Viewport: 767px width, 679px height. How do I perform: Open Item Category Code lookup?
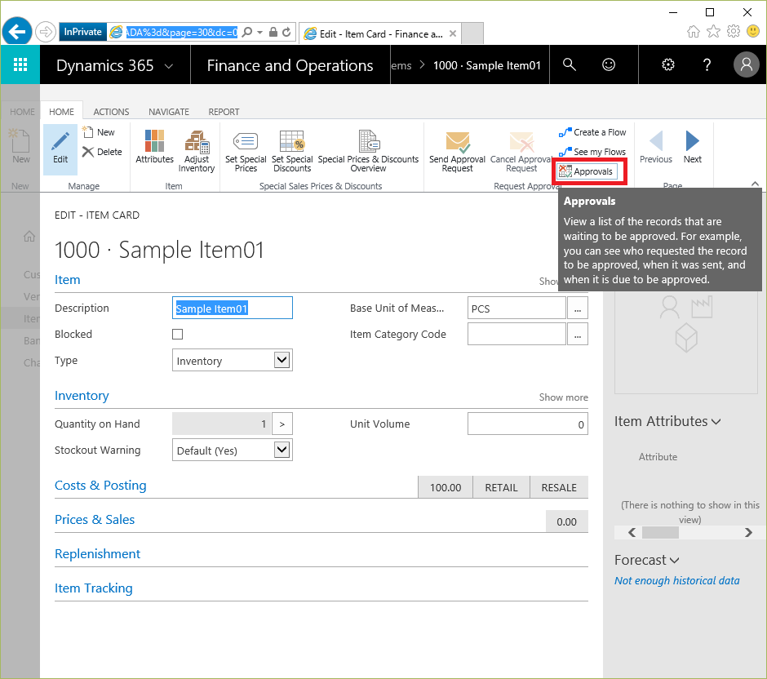click(x=578, y=334)
